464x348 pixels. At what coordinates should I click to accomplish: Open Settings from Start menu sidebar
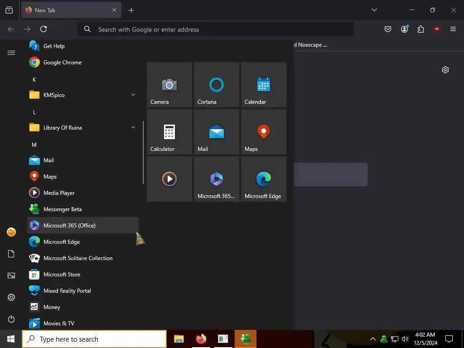click(11, 297)
